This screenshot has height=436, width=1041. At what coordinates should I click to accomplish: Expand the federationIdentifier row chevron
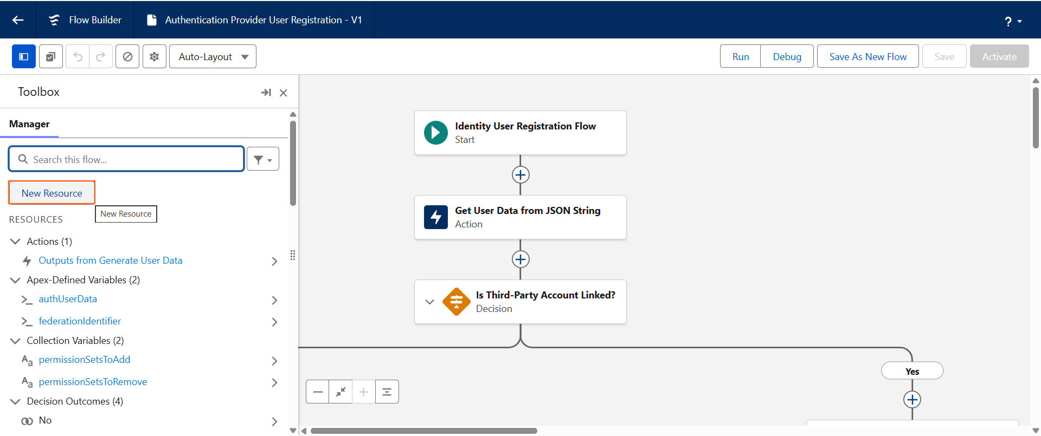tap(274, 322)
